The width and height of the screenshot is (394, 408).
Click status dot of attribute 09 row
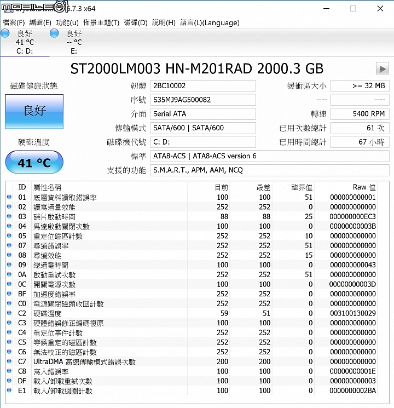pos(9,265)
